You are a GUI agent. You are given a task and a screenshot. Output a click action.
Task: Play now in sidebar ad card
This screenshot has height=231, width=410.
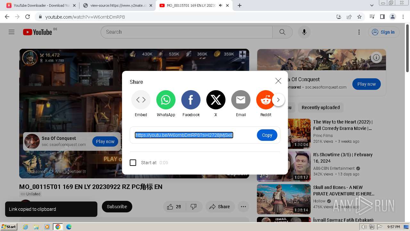click(x=366, y=84)
